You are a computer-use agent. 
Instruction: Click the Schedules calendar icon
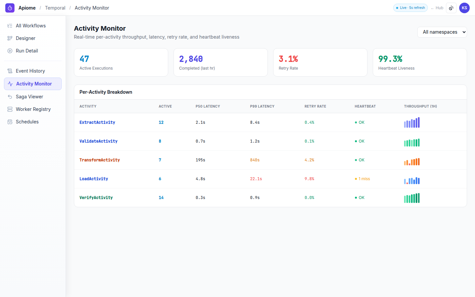point(10,122)
